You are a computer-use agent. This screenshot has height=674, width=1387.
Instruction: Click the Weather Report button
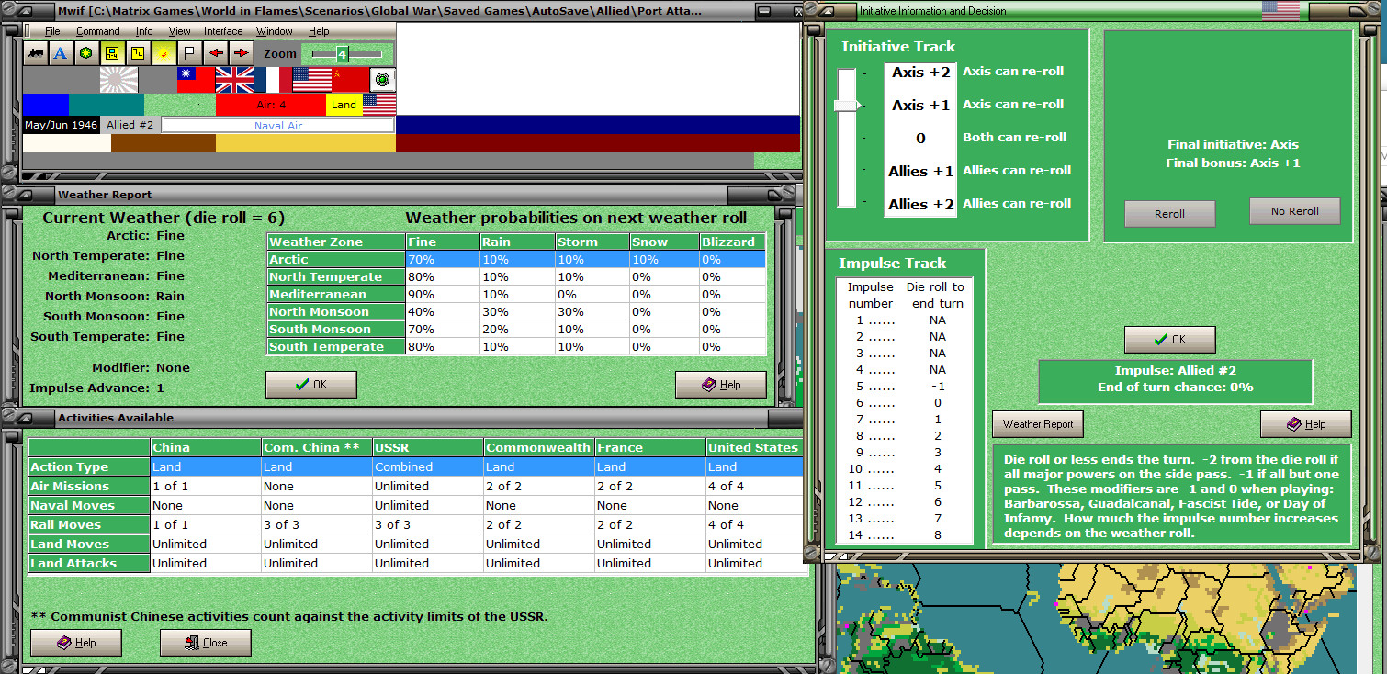coord(1038,424)
